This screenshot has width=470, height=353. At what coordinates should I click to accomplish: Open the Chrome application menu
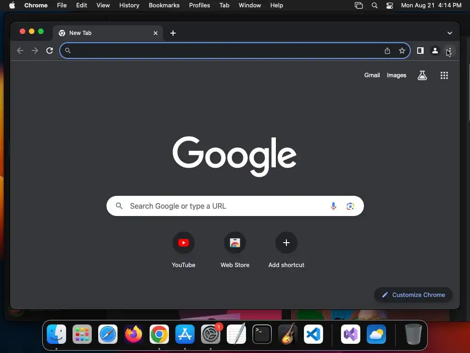click(36, 6)
